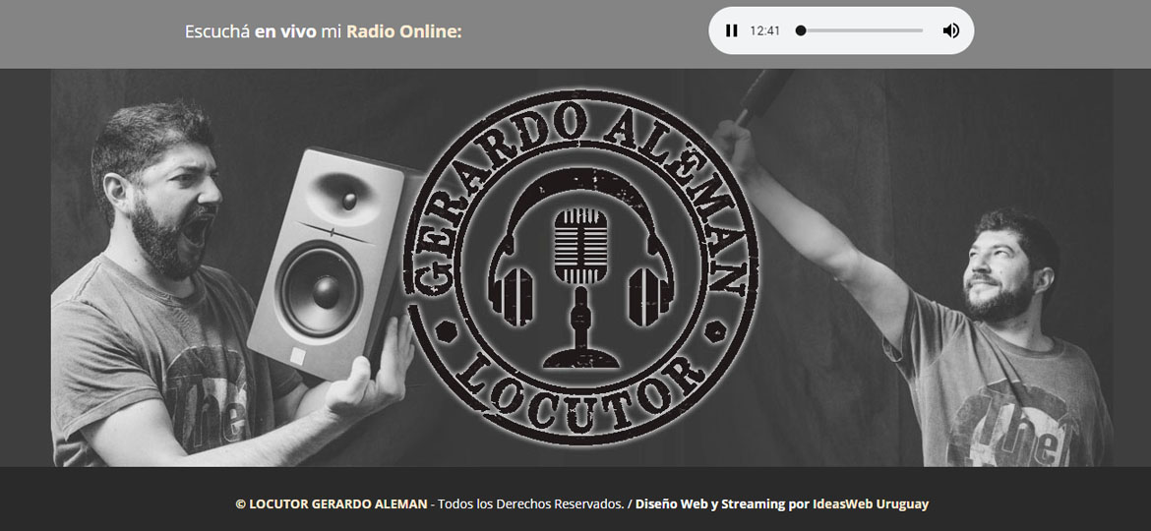Click the Gerardo Aleman Locutor logo
Screen dimensions: 1151x531
click(x=581, y=266)
